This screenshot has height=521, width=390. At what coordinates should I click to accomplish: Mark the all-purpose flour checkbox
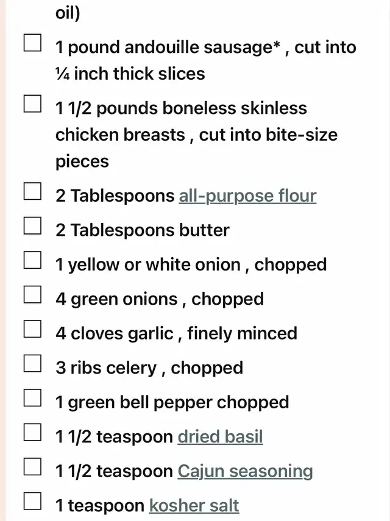[32, 193]
